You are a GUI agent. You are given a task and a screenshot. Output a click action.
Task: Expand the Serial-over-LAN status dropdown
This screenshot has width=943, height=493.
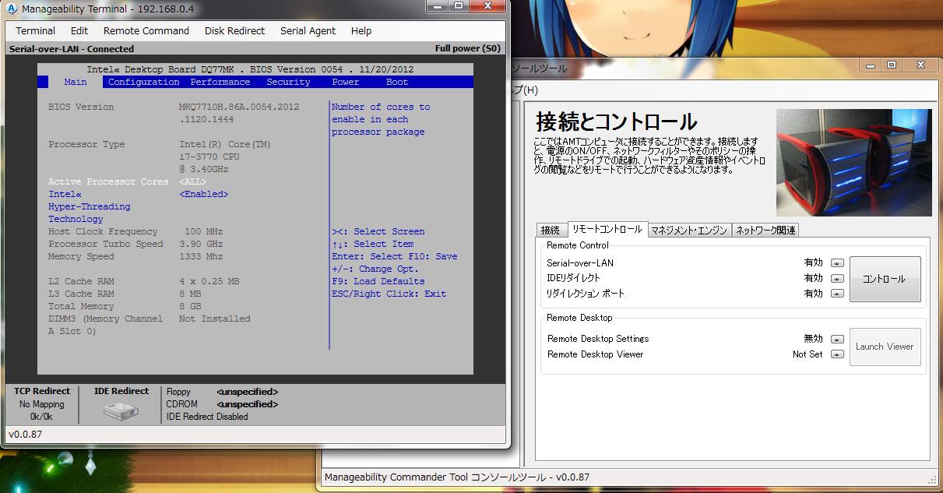point(837,263)
